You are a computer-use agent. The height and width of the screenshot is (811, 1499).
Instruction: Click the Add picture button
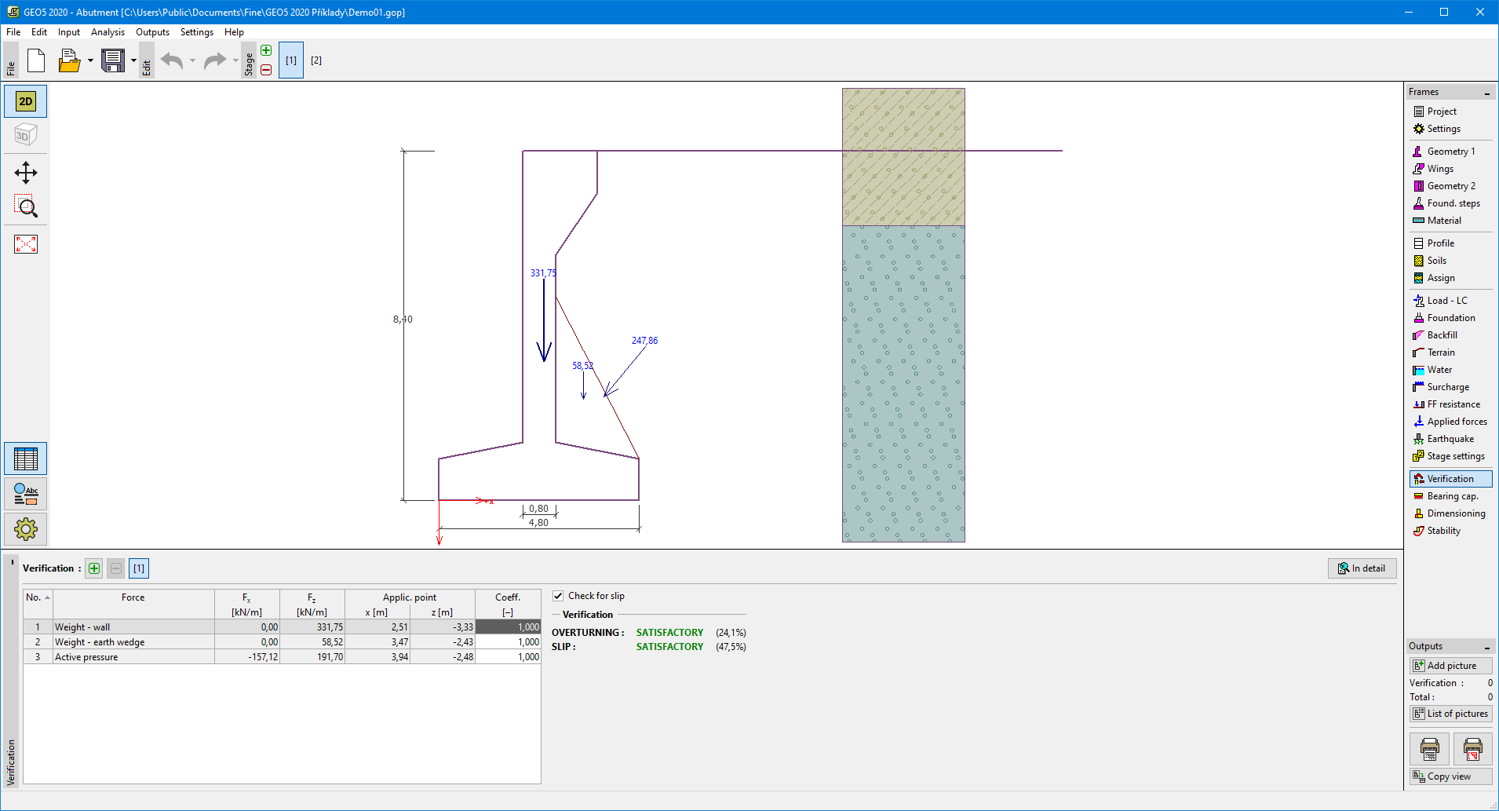click(x=1450, y=666)
